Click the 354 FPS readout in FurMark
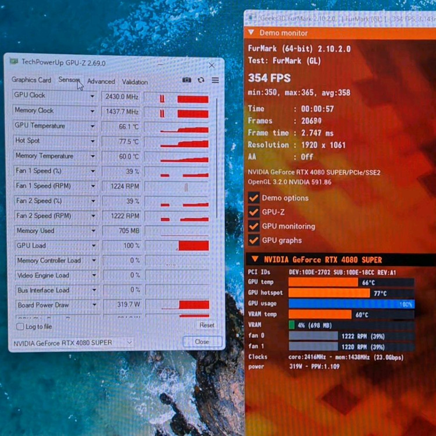436x436 pixels. pos(269,78)
